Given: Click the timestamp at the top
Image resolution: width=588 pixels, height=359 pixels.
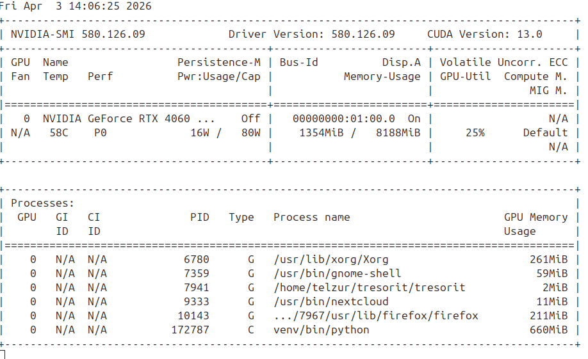Looking at the screenshot, I should click(x=77, y=6).
